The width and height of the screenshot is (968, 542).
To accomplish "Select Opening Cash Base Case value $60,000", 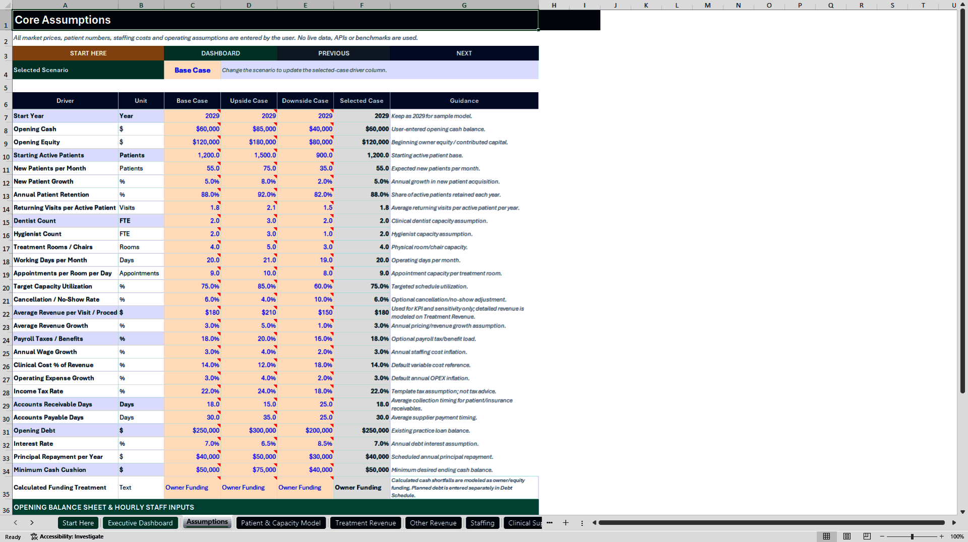I will point(193,129).
